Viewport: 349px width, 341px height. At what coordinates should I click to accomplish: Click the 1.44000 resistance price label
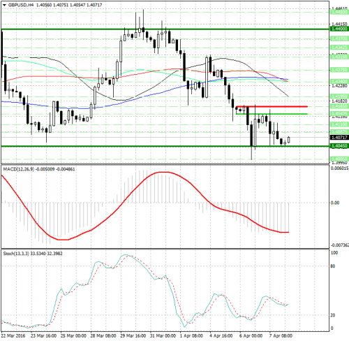click(x=339, y=29)
